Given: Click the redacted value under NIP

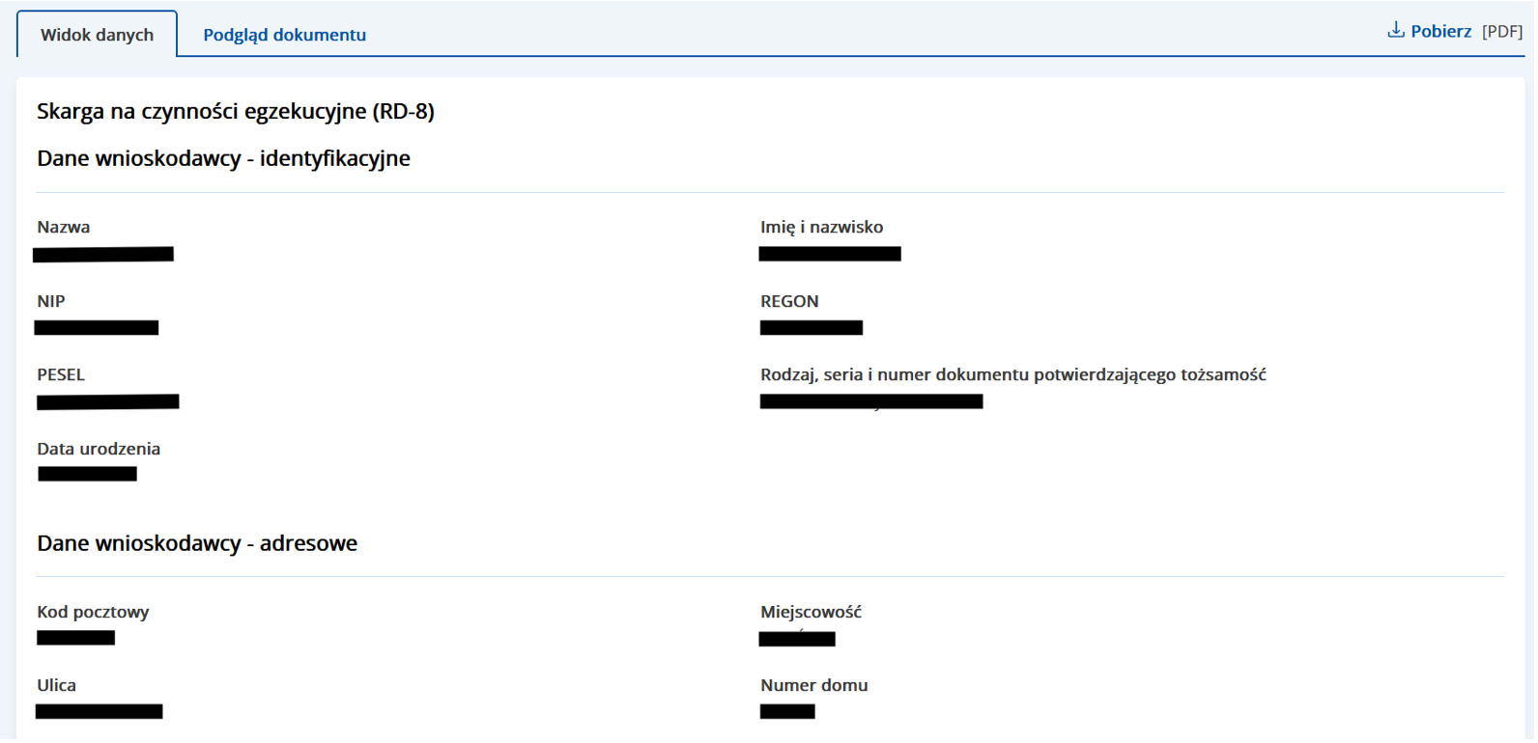Looking at the screenshot, I should (97, 328).
